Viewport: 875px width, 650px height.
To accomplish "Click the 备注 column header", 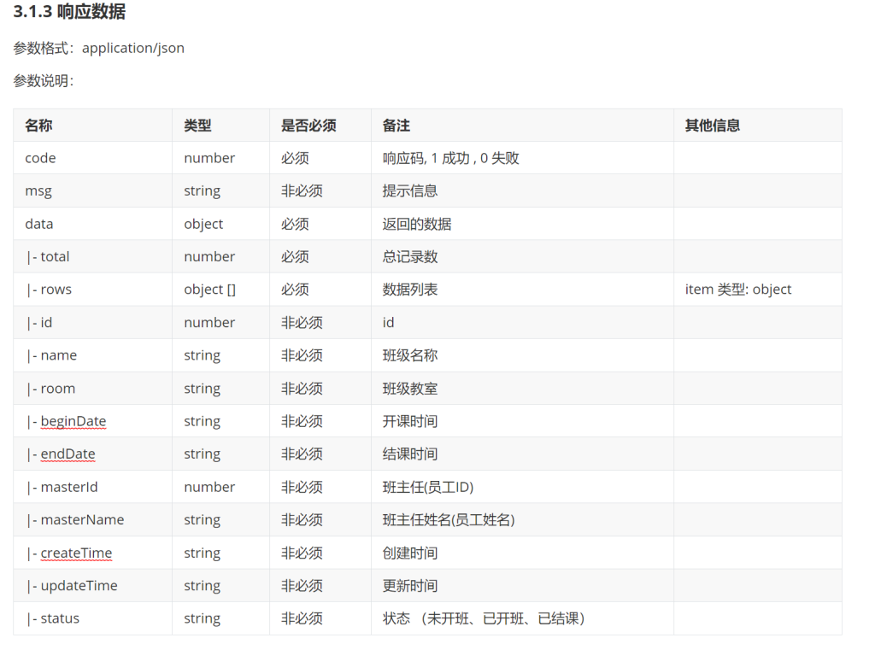I will click(x=396, y=126).
